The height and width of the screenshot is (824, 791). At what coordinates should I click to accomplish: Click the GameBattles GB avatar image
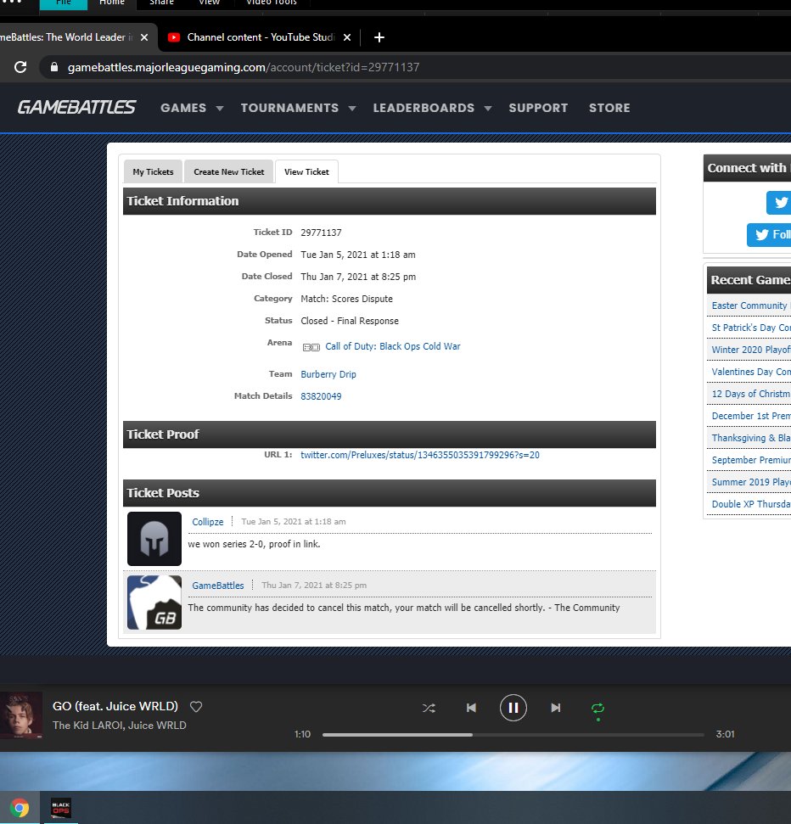[x=154, y=603]
